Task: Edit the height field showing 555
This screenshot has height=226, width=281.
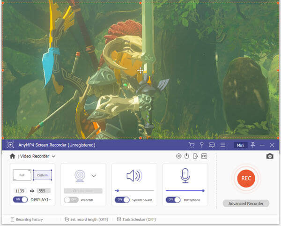Action: pos(44,191)
